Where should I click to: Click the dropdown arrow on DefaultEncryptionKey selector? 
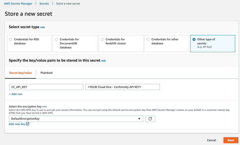coord(139,119)
